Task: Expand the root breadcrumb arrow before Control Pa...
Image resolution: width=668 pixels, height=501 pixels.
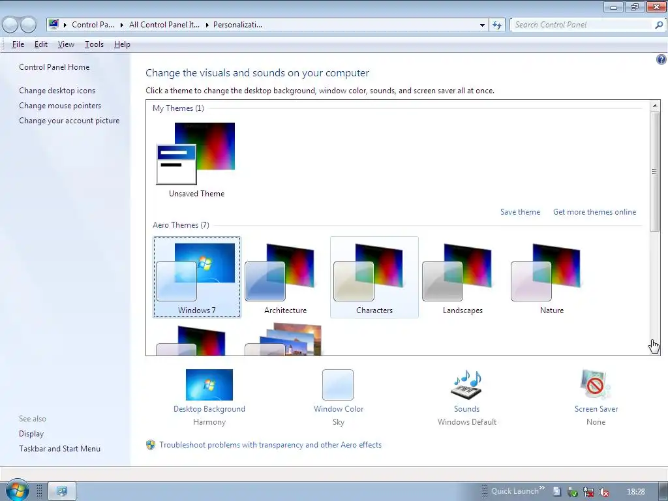Action: [65, 25]
